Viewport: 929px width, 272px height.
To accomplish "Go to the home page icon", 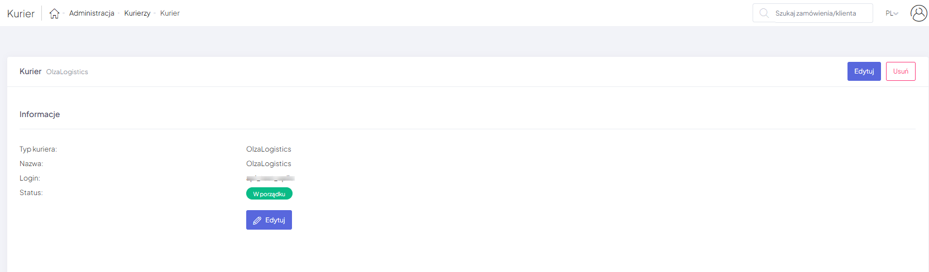I will [54, 13].
